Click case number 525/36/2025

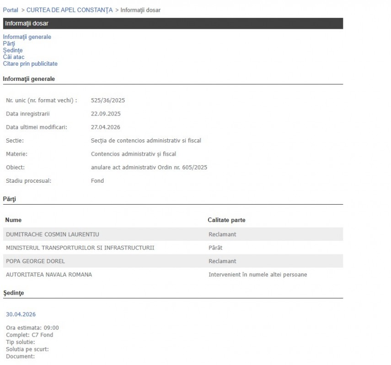[x=108, y=100]
